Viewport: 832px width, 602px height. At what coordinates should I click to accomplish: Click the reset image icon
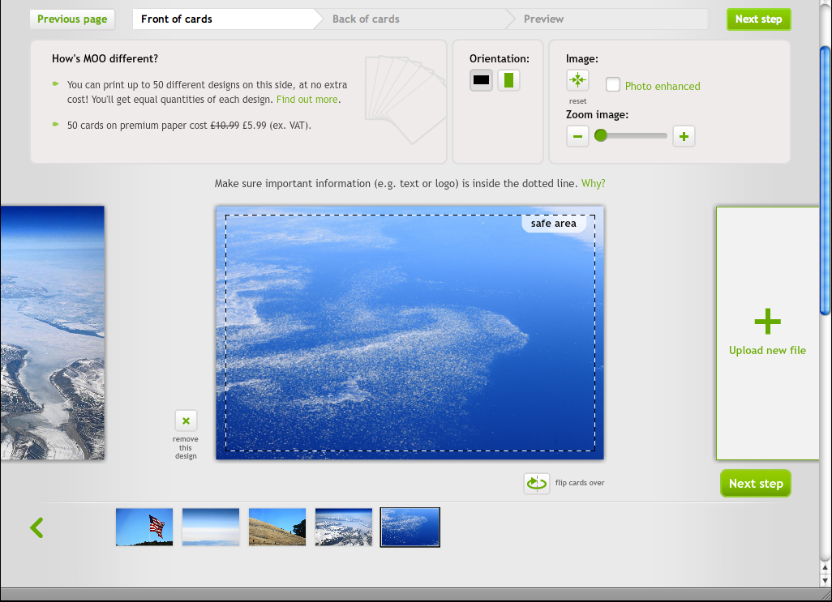[x=577, y=80]
